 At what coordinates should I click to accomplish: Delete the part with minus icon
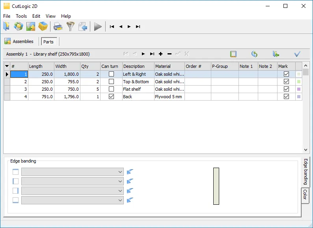[x=170, y=54]
